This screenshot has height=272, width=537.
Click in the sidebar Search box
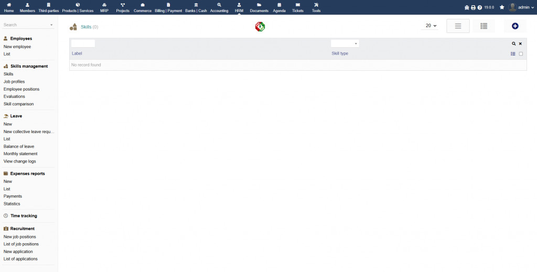pos(26,25)
